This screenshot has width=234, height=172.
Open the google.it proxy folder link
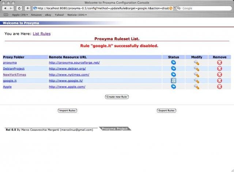click(10, 81)
